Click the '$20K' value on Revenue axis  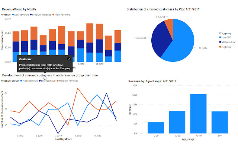pos(135,95)
